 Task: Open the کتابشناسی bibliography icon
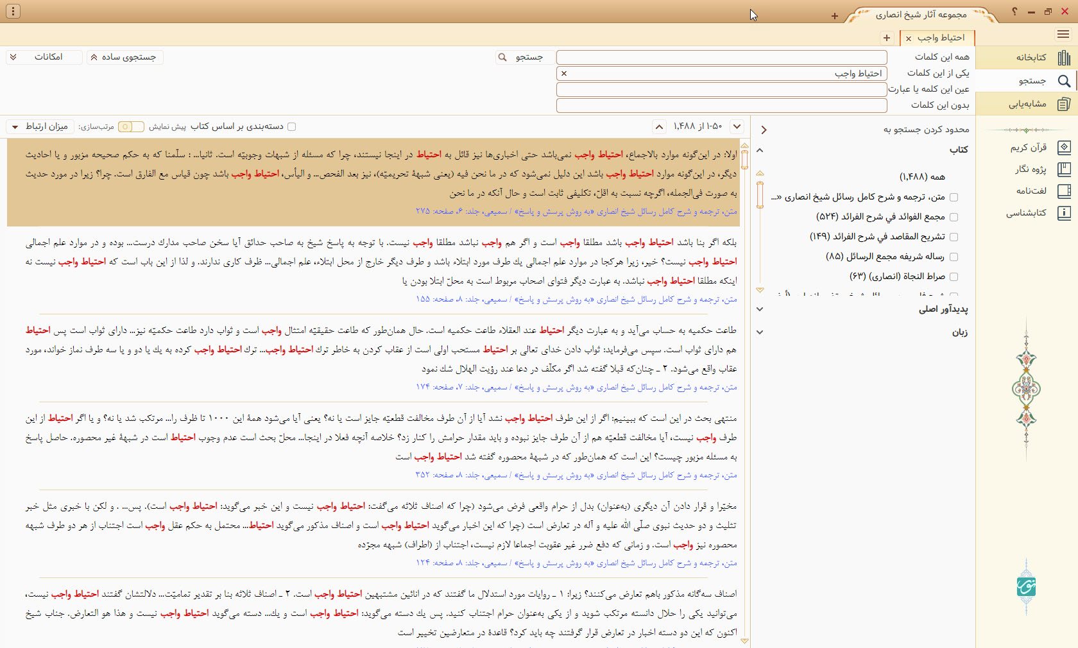(1064, 213)
